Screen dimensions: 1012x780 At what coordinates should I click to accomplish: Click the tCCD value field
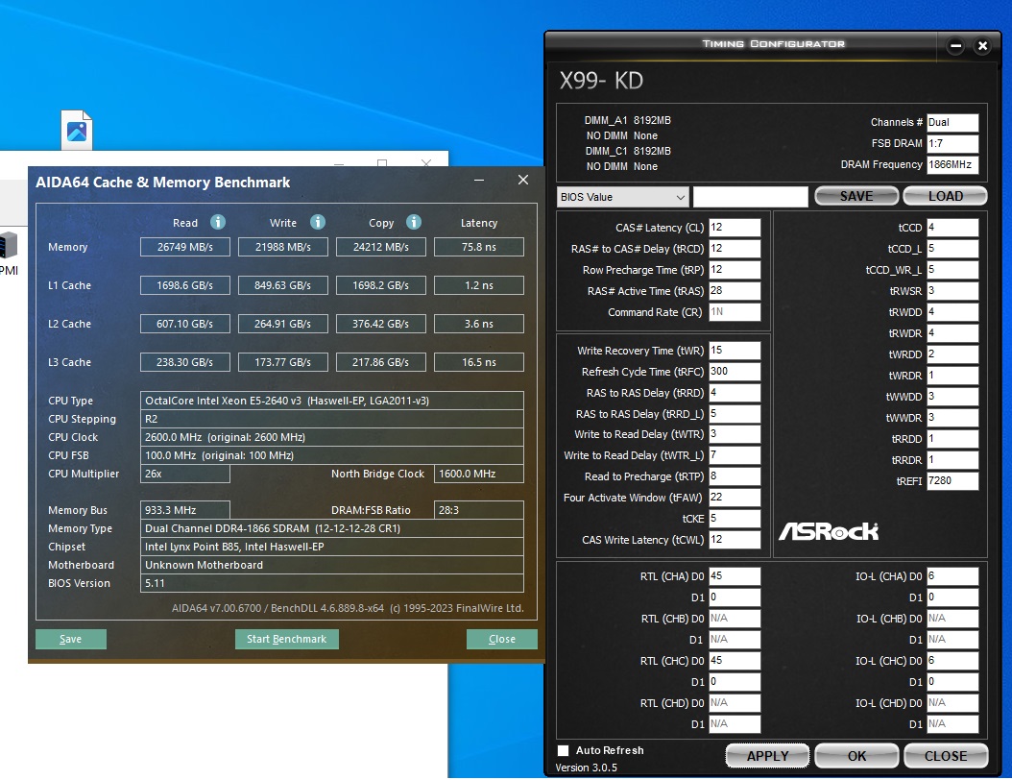click(x=952, y=228)
